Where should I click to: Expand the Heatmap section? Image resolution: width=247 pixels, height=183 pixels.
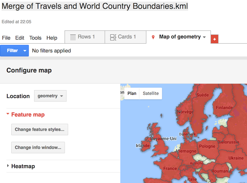(x=8, y=166)
